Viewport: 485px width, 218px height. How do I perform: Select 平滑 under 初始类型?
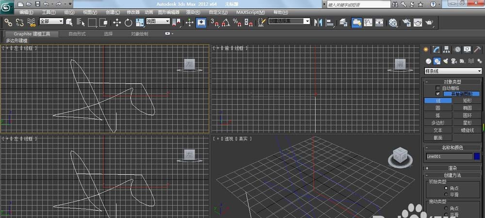pyautogui.click(x=446, y=193)
